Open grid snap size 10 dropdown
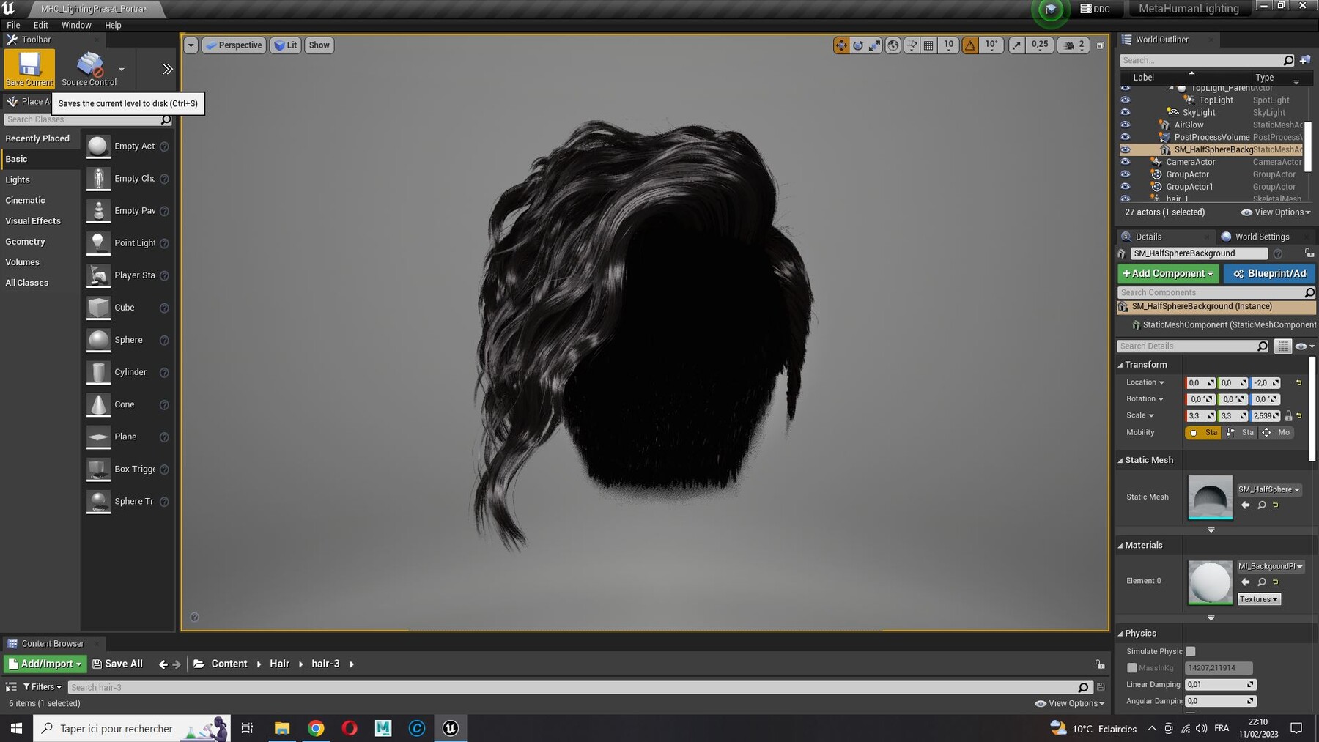Viewport: 1319px width, 742px height. [x=948, y=45]
